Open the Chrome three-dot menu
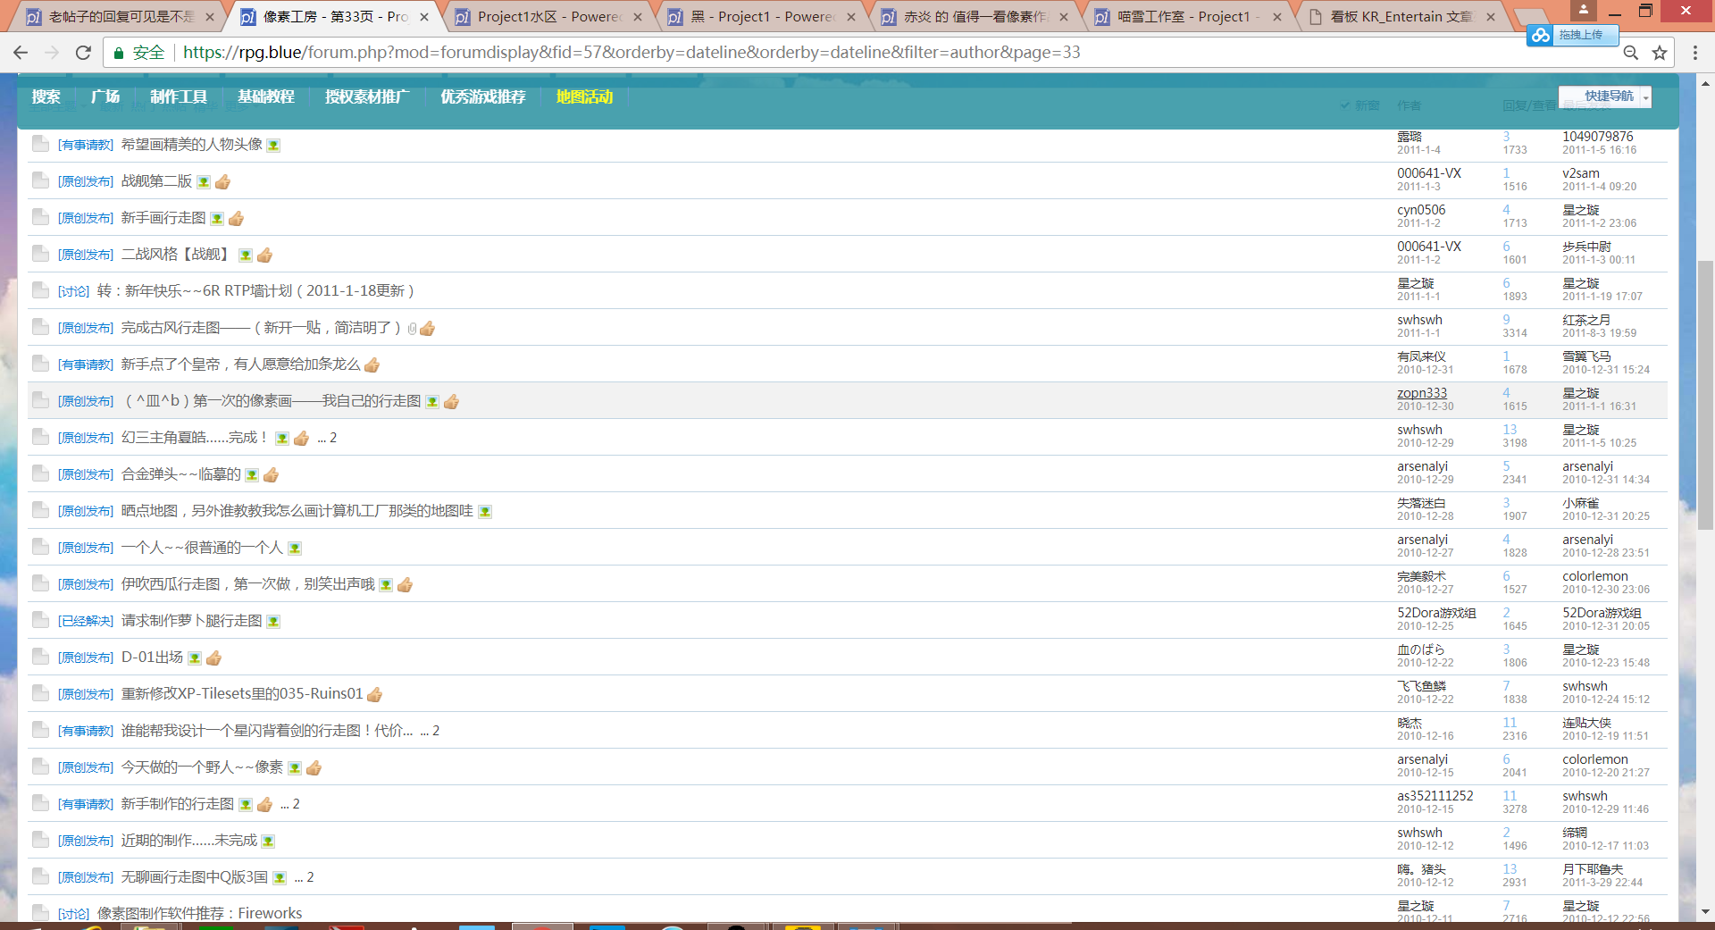1715x930 pixels. pos(1694,53)
